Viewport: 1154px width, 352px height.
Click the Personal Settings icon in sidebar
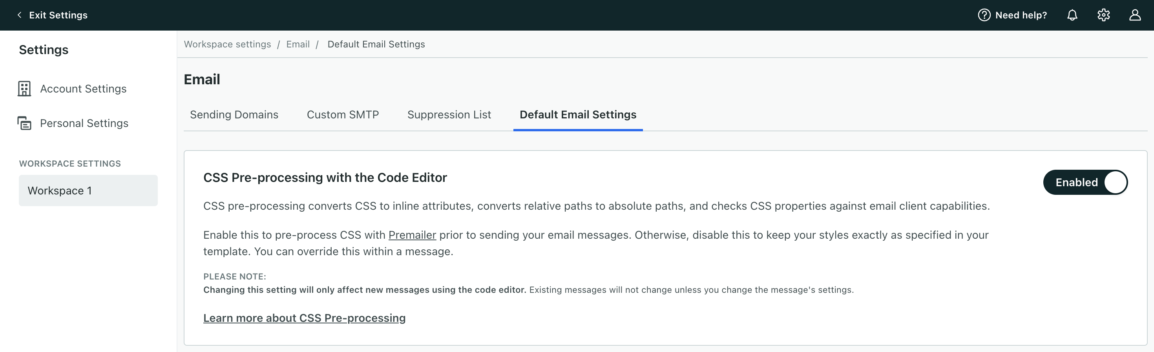pos(24,123)
